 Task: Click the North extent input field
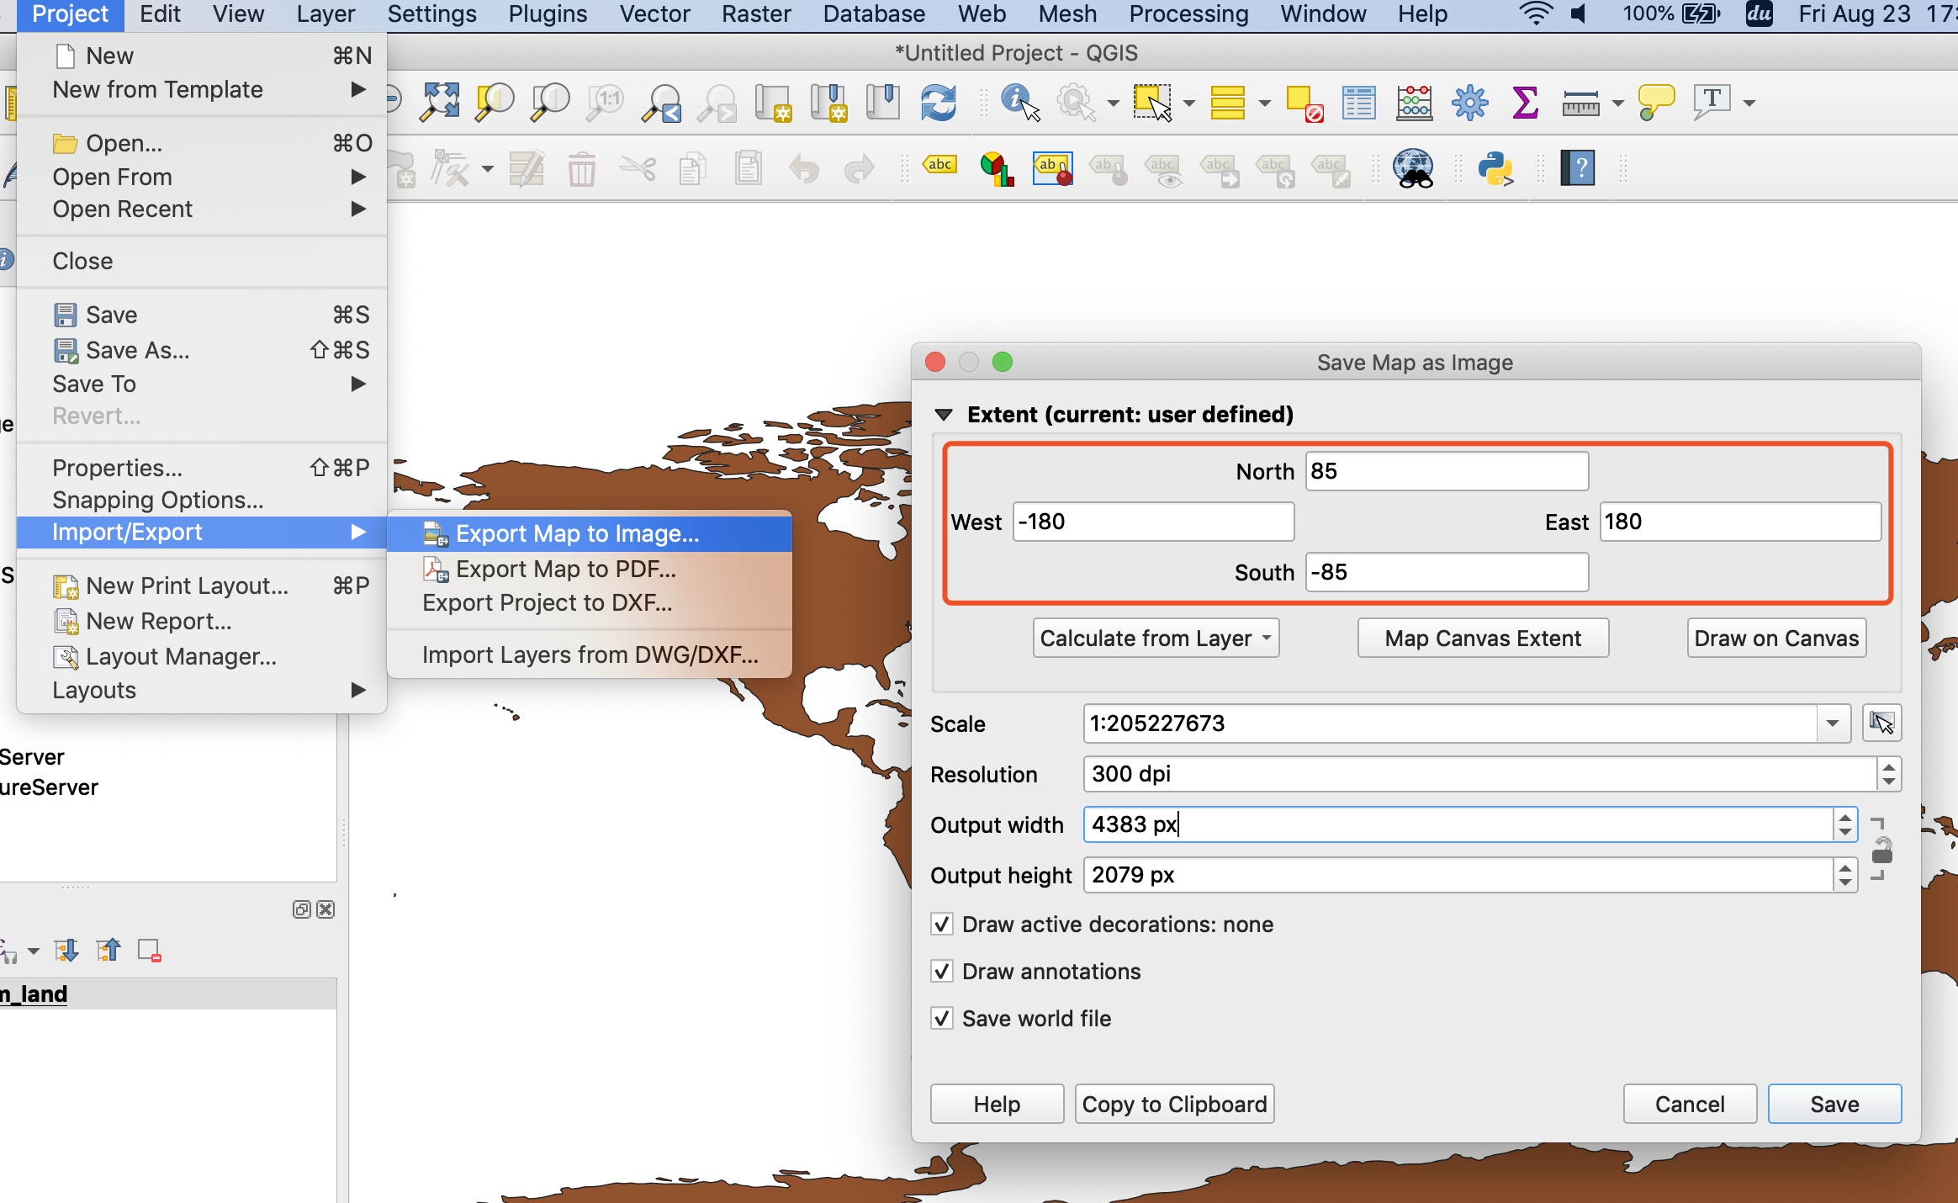click(1447, 471)
